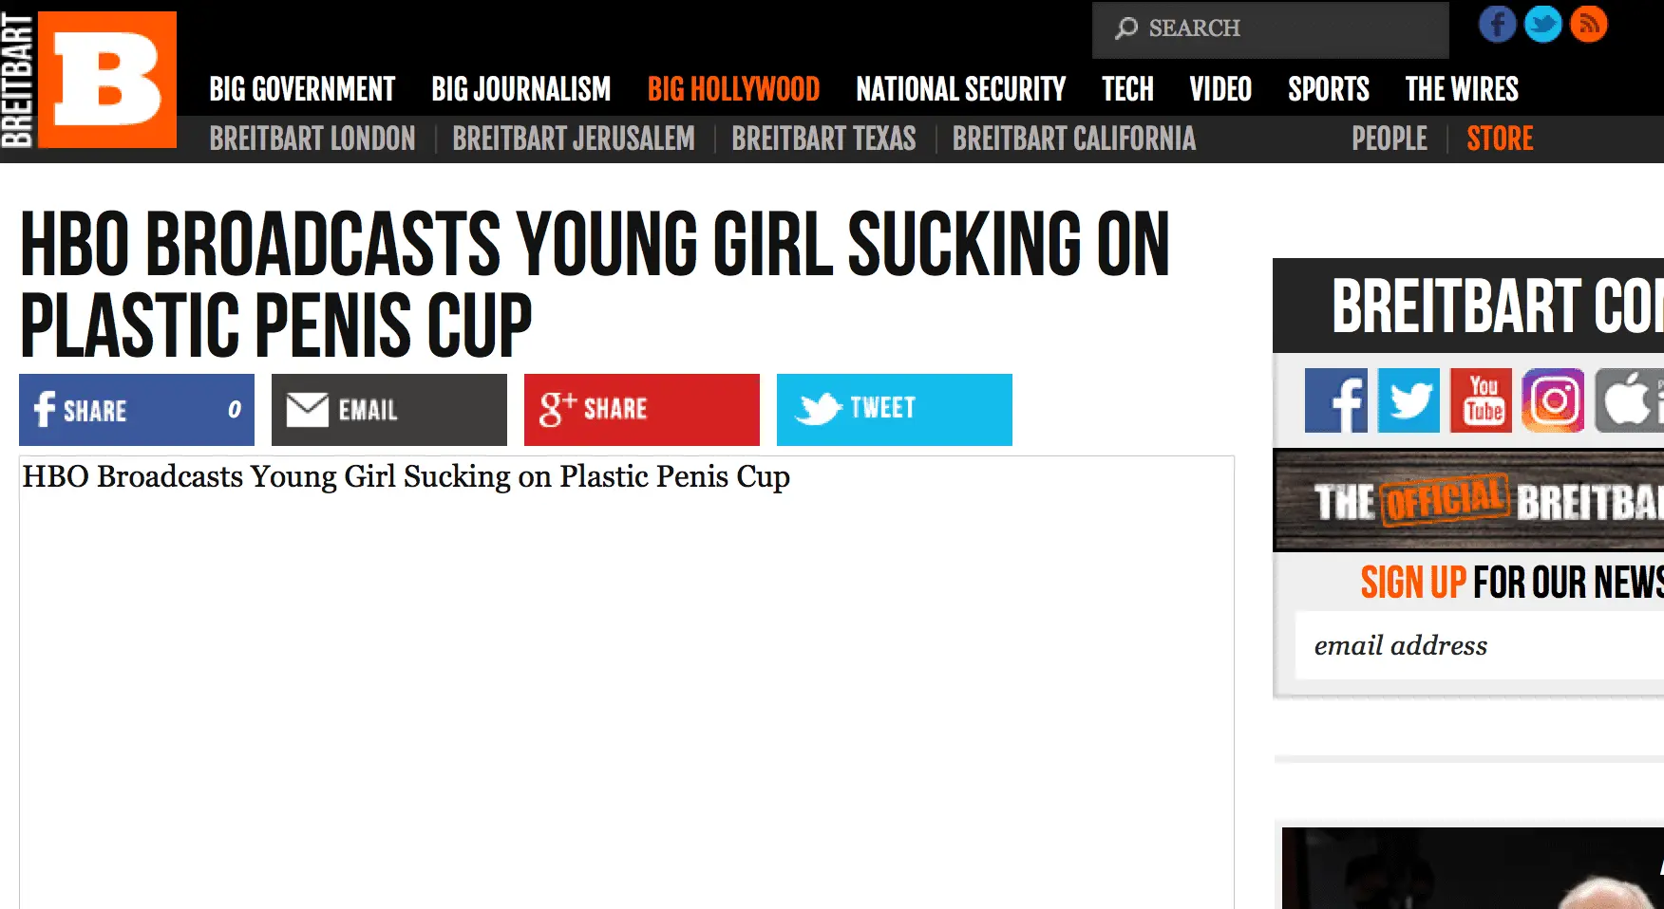
Task: Click sidebar Apple app icon
Action: (1627, 400)
